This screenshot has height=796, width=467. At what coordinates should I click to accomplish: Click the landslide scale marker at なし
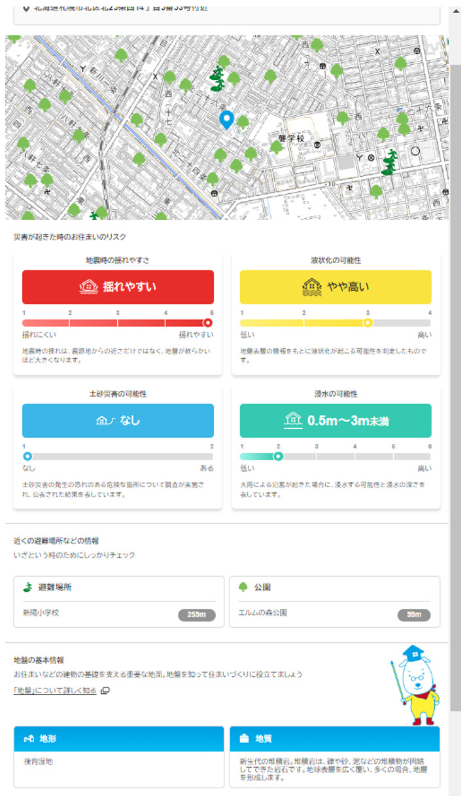click(x=27, y=456)
